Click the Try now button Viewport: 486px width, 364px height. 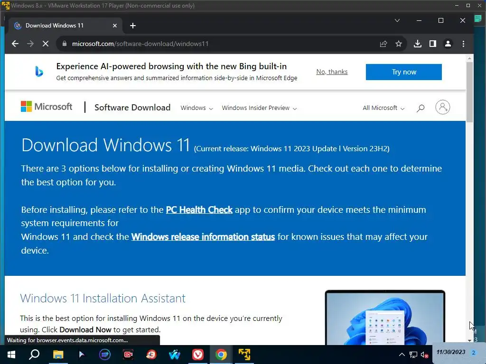click(x=403, y=72)
